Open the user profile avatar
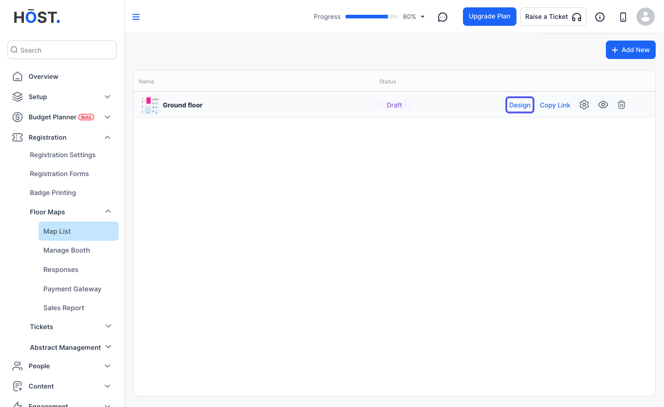 coord(646,17)
